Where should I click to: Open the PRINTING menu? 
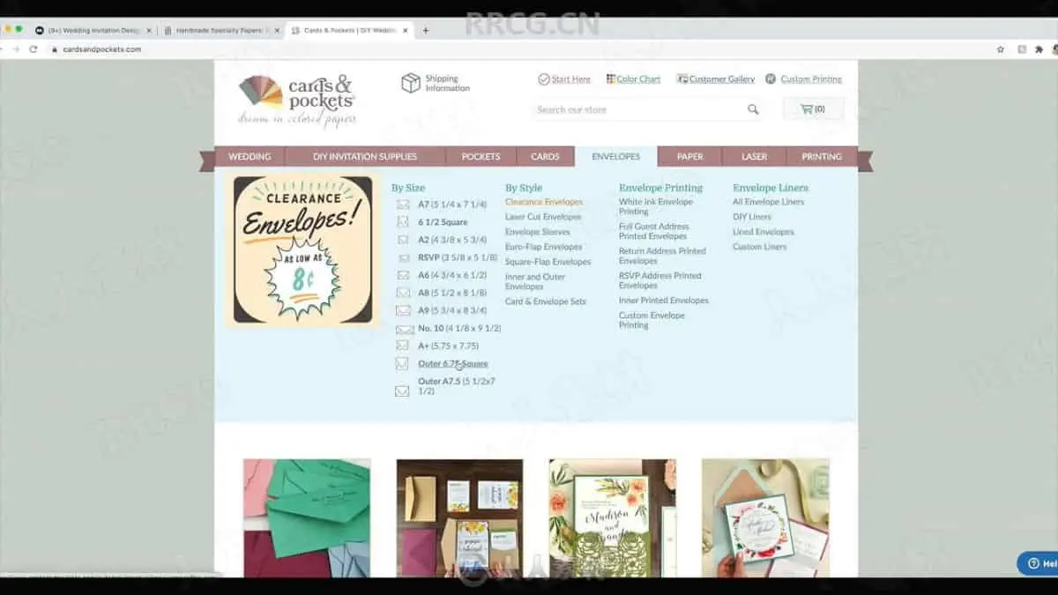[822, 157]
